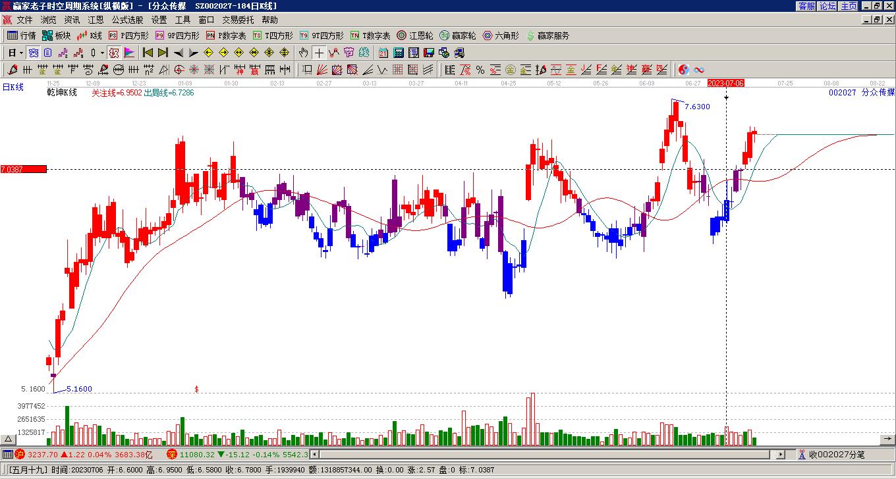Image resolution: width=896 pixels, height=479 pixels.
Task: Click the 收002027分笔 status entry
Action: 831,454
